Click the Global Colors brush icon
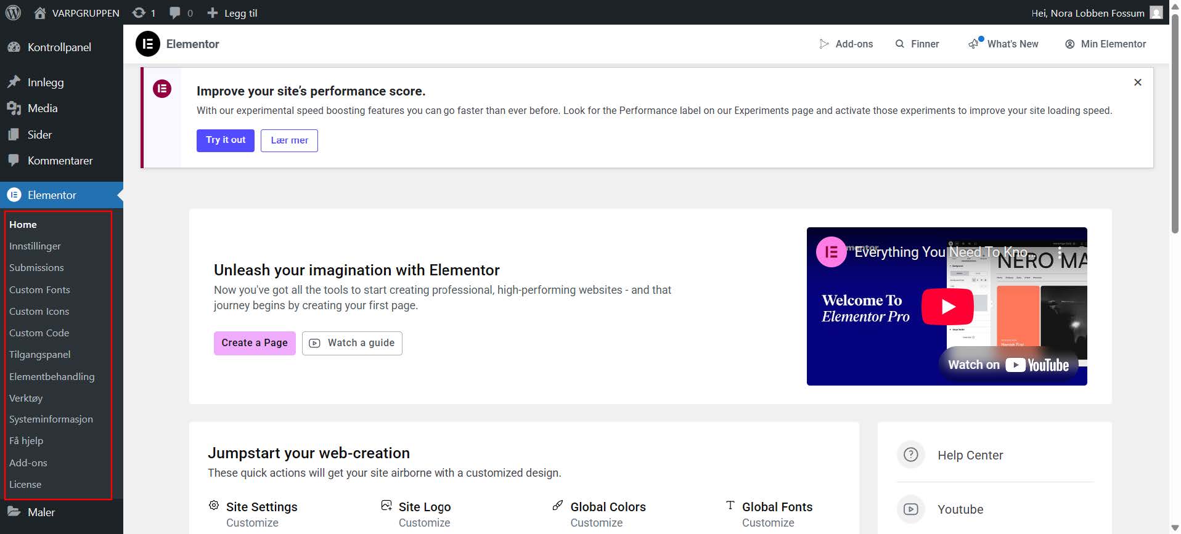Screen dimensions: 1181x534 pos(558,506)
